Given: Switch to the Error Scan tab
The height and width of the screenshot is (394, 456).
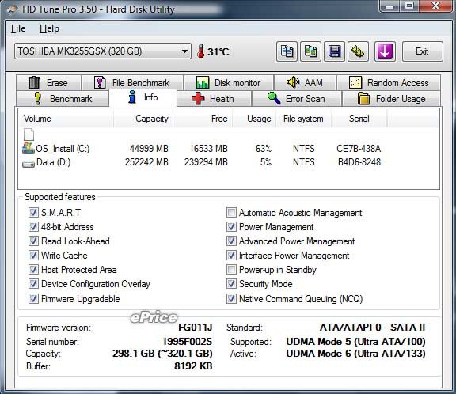Looking at the screenshot, I should click(297, 98).
